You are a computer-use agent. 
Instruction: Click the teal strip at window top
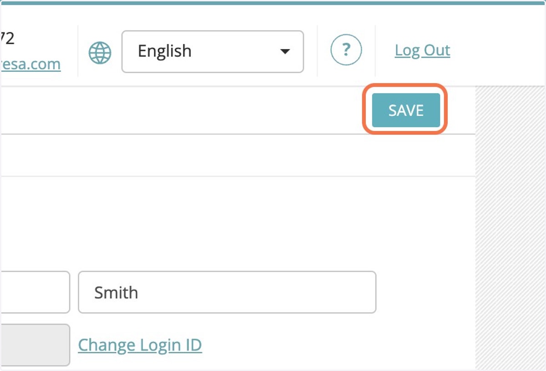coord(273,2)
